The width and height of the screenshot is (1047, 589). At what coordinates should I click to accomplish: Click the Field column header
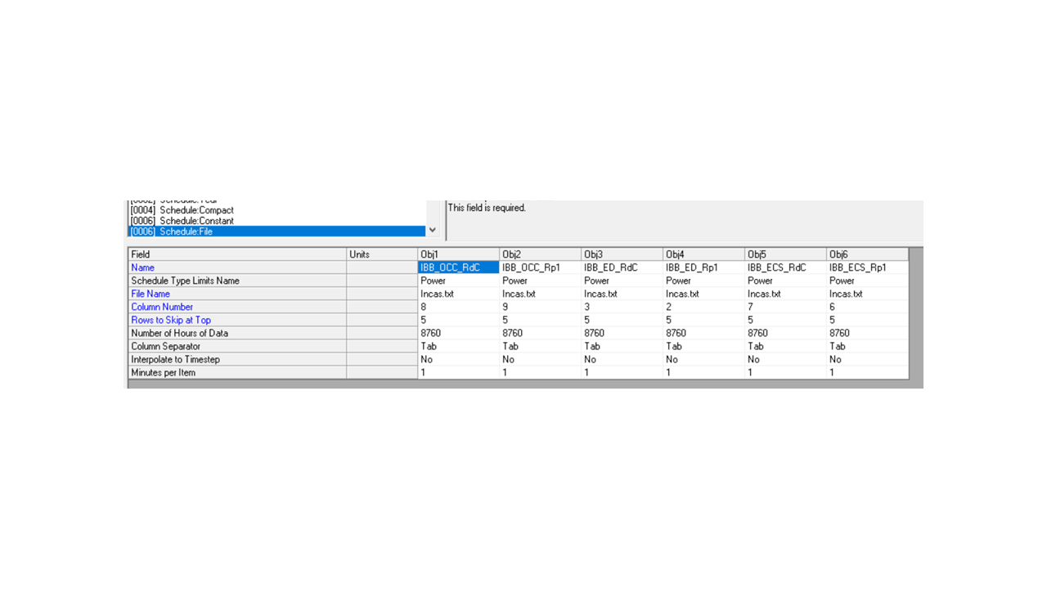click(x=237, y=254)
